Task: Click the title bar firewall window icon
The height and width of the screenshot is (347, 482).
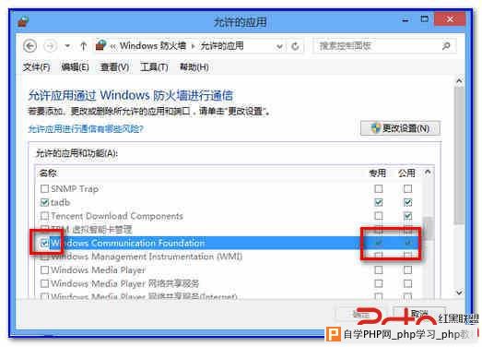Action: pyautogui.click(x=23, y=21)
